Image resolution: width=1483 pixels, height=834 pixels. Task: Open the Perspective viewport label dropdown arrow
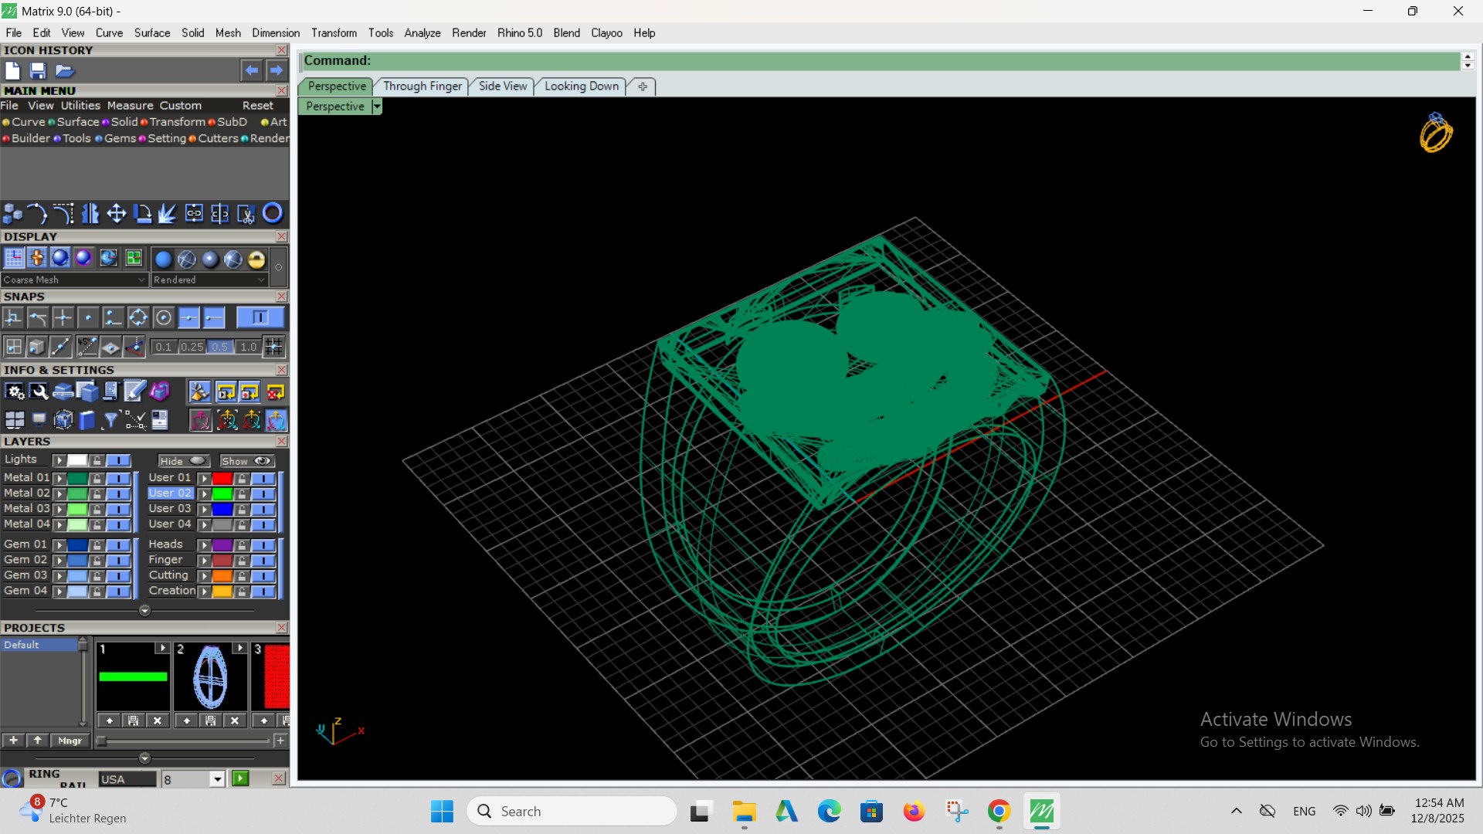coord(377,107)
